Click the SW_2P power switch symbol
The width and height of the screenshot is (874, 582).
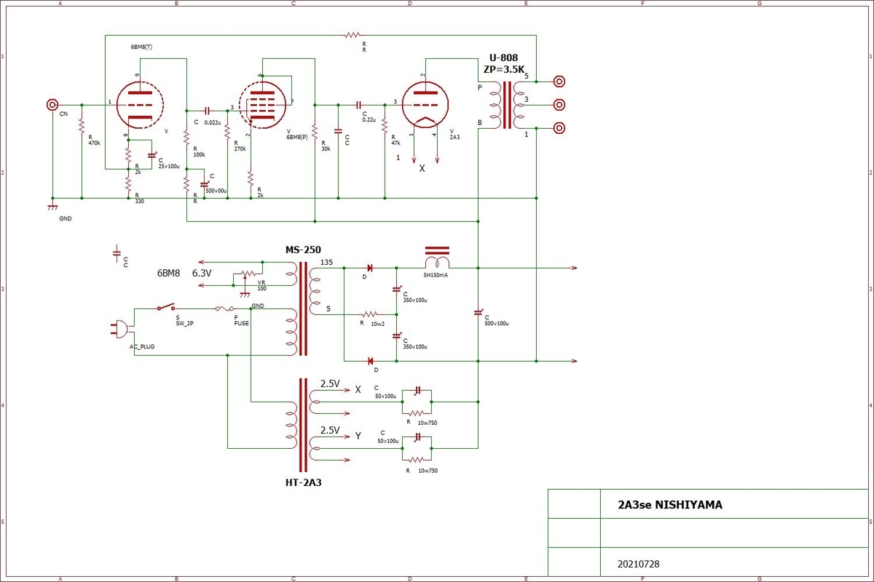pyautogui.click(x=168, y=307)
